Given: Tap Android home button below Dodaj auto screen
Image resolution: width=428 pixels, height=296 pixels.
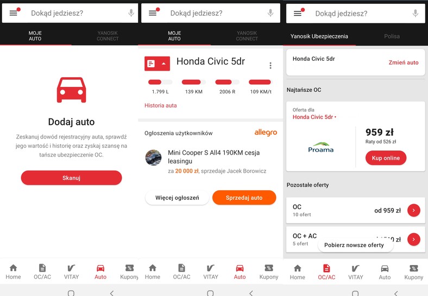Looking at the screenshot, I should (x=71, y=293).
